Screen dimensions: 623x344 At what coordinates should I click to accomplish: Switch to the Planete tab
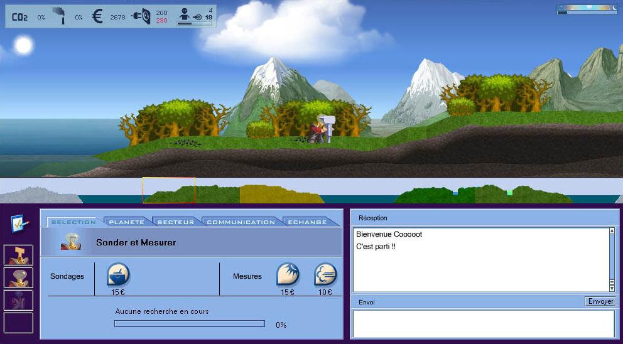click(126, 222)
